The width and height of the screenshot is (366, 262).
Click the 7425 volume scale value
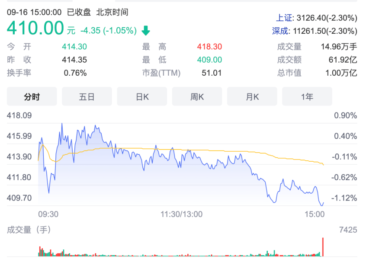348,230
